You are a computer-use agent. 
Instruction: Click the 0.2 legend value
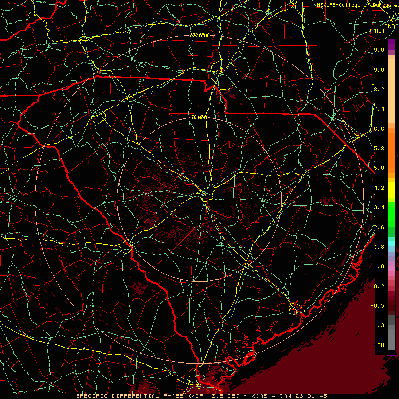click(379, 286)
